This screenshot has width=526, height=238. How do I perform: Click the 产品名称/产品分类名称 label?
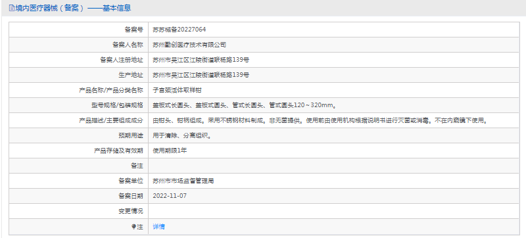[x=110, y=90]
